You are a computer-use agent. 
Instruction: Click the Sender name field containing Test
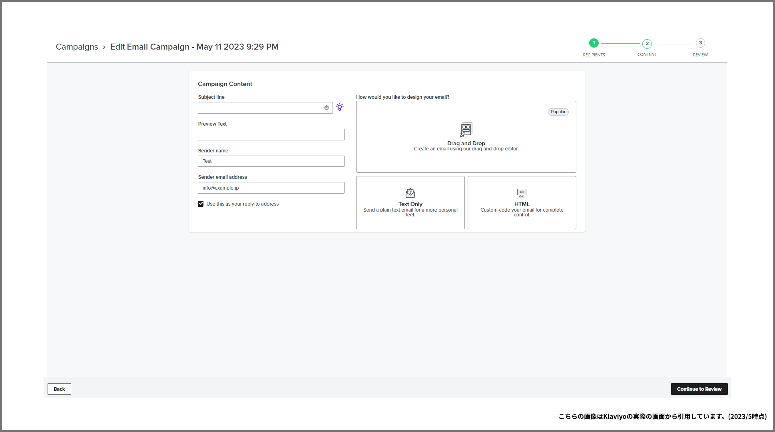(271, 161)
